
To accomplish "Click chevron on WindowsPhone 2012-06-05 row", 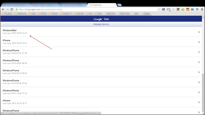I will pos(199,62).
